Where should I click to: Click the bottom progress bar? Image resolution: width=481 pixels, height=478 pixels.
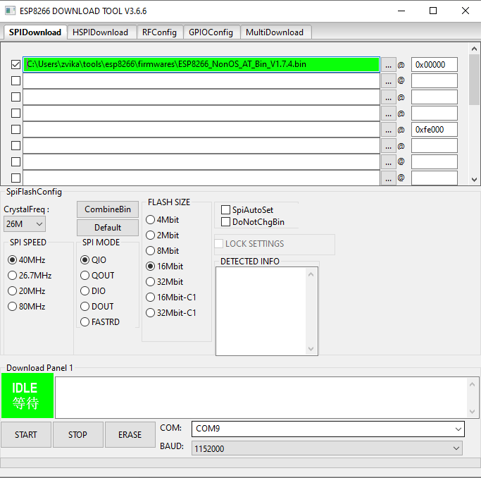(241, 463)
